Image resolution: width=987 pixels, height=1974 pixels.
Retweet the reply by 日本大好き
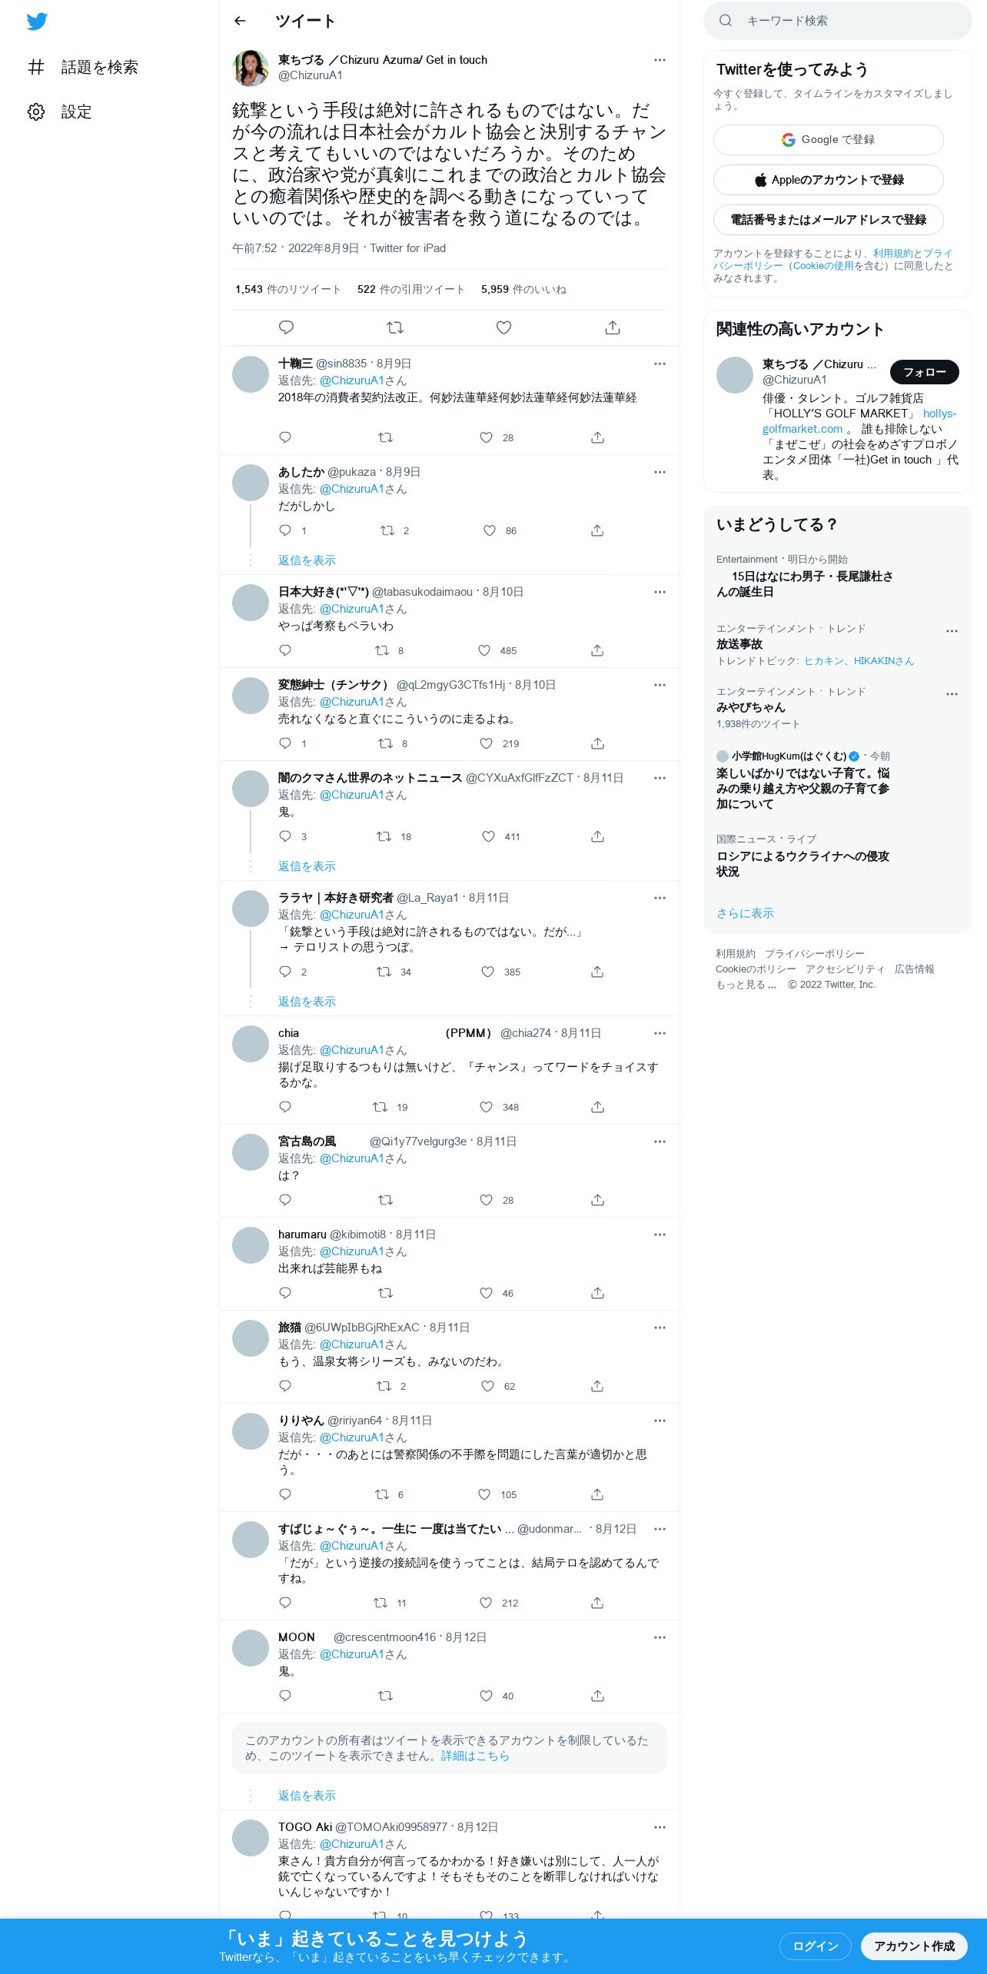382,650
